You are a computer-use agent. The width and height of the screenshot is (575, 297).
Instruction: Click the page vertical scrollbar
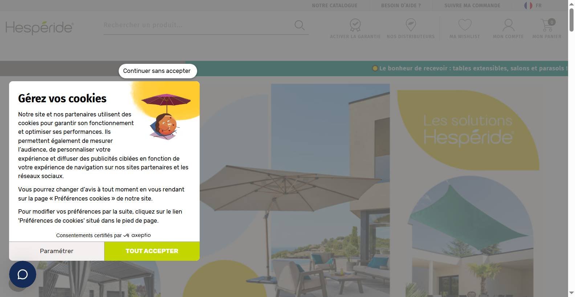point(571,148)
